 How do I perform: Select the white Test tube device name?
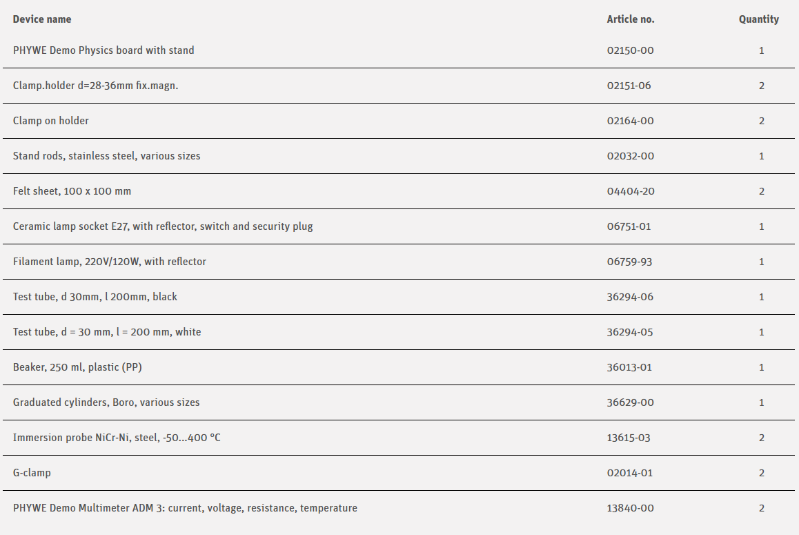coord(107,332)
